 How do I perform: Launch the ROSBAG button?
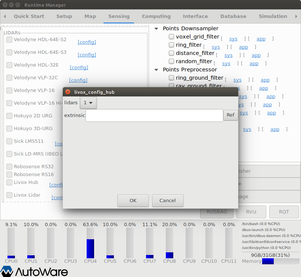pos(217,213)
